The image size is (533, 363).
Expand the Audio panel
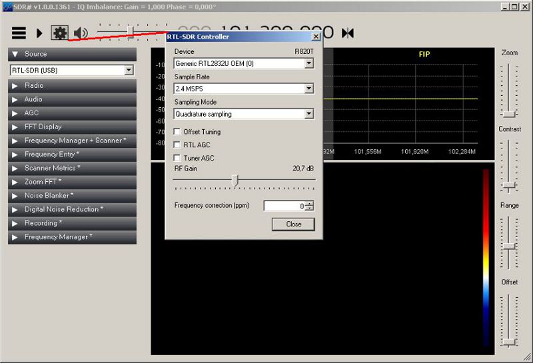pos(73,99)
